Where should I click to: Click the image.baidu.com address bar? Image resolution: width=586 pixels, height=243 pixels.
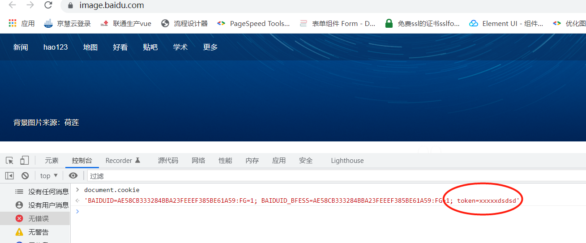coord(322,6)
